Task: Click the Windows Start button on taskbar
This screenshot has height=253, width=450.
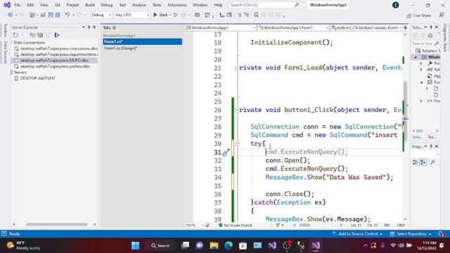Action: [136, 245]
